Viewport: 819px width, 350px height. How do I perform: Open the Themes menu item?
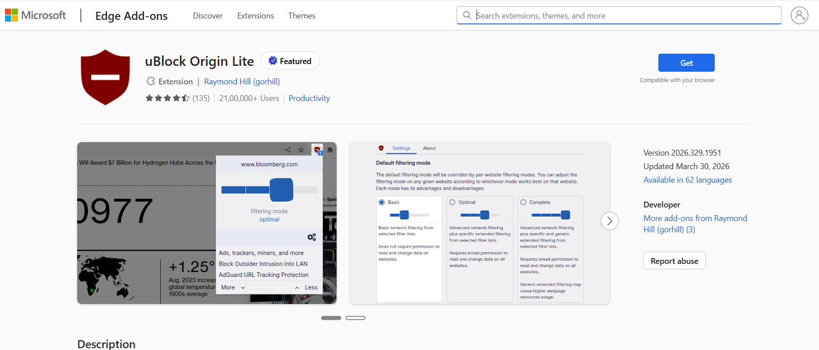(x=302, y=15)
